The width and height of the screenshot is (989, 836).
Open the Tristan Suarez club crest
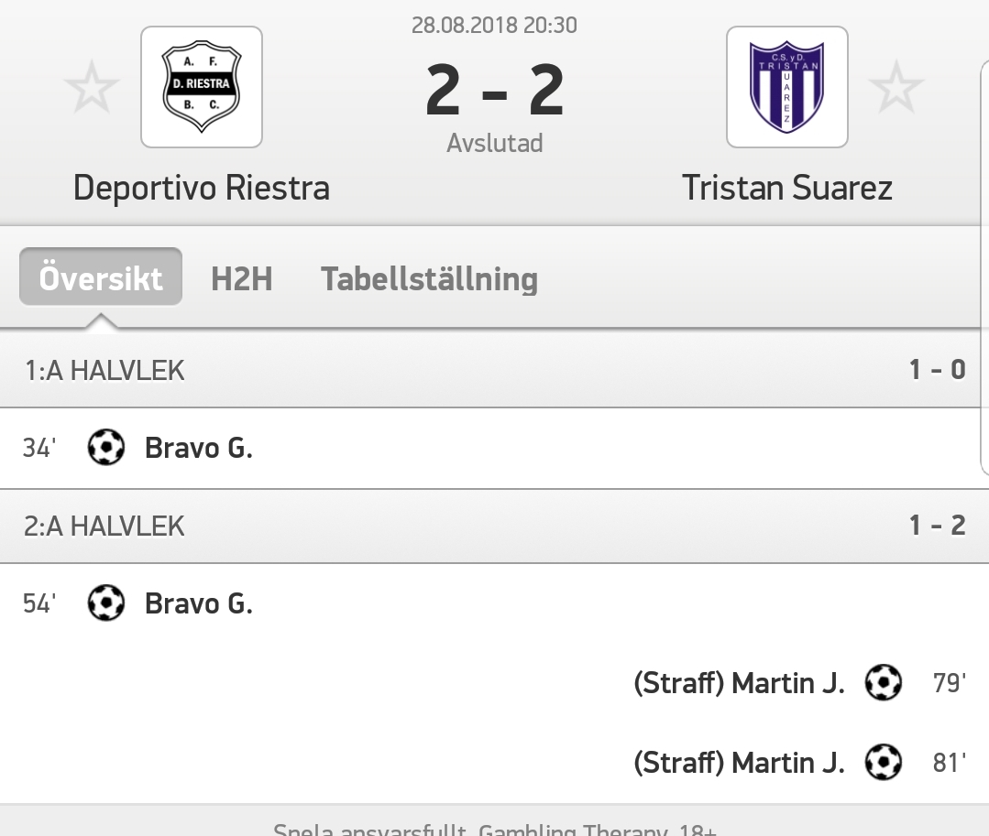click(787, 87)
